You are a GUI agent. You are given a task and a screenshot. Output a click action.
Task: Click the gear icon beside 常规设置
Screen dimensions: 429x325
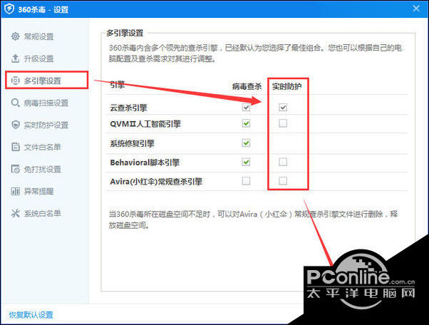pyautogui.click(x=16, y=36)
